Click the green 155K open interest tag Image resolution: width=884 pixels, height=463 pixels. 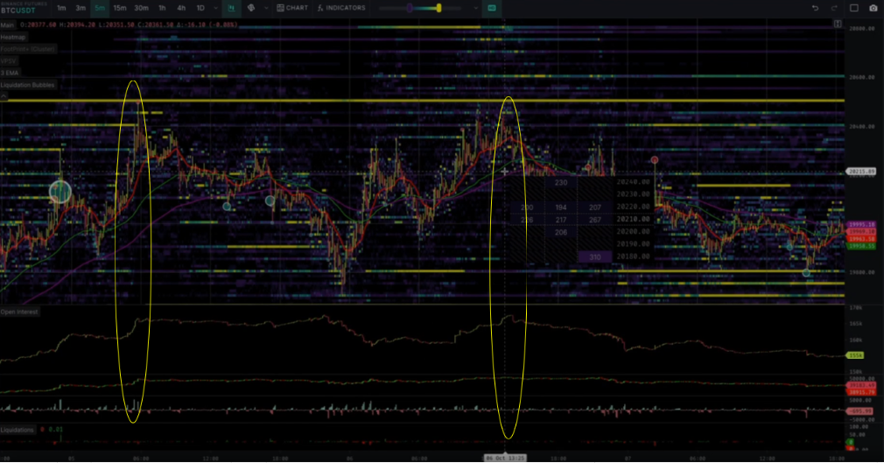coord(856,355)
